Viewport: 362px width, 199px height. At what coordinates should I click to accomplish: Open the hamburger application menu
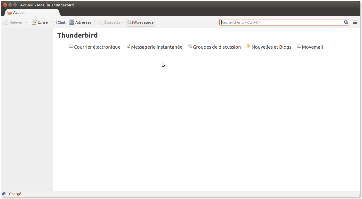[355, 22]
